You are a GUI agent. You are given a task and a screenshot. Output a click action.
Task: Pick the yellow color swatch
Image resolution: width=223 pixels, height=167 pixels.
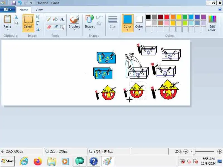(179, 17)
